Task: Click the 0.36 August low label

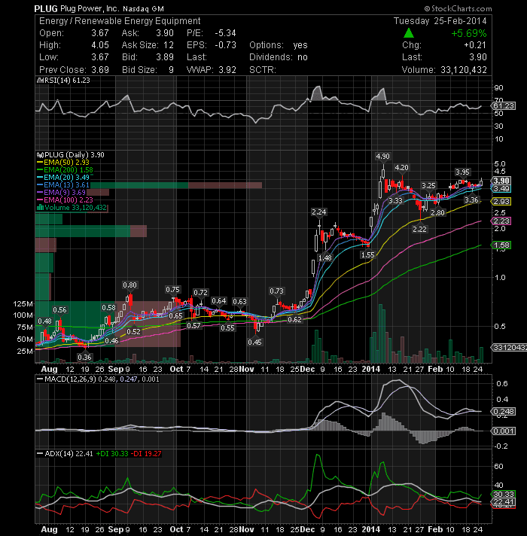Action: click(x=84, y=358)
